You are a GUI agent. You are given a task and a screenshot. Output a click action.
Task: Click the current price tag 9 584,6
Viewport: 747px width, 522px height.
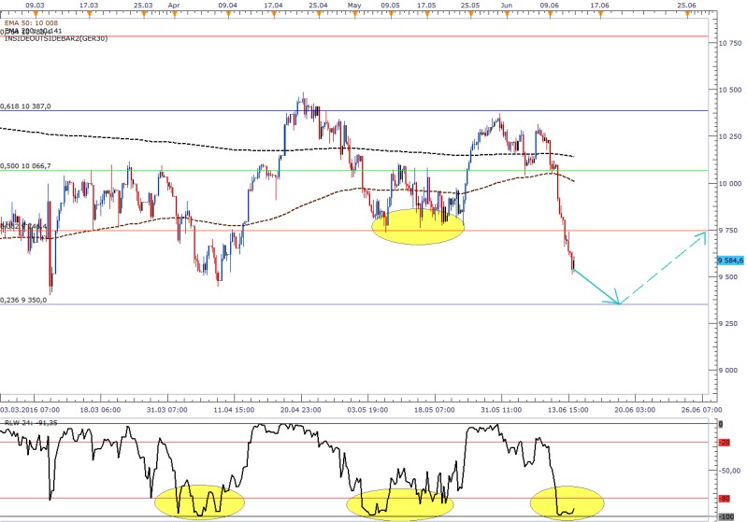tap(730, 261)
